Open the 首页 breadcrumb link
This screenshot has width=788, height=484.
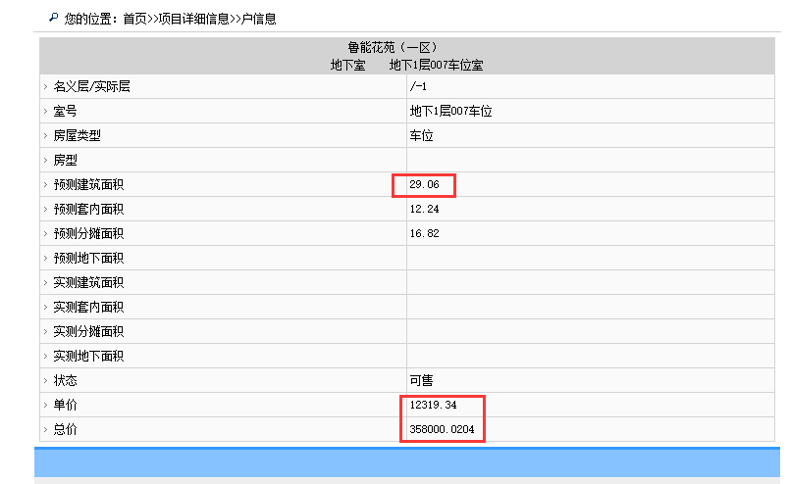coord(134,19)
